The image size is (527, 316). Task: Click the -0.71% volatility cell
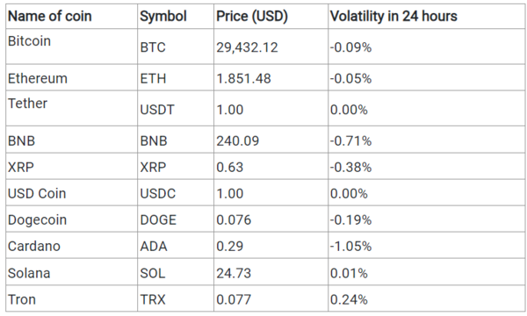tap(427, 140)
